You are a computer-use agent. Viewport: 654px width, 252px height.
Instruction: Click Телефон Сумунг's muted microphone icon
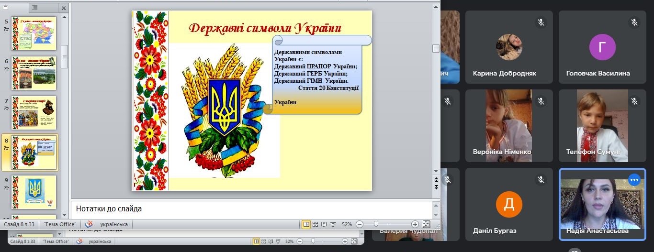[x=634, y=101]
